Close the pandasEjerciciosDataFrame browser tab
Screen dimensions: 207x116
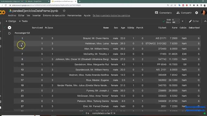tap(75, 1)
